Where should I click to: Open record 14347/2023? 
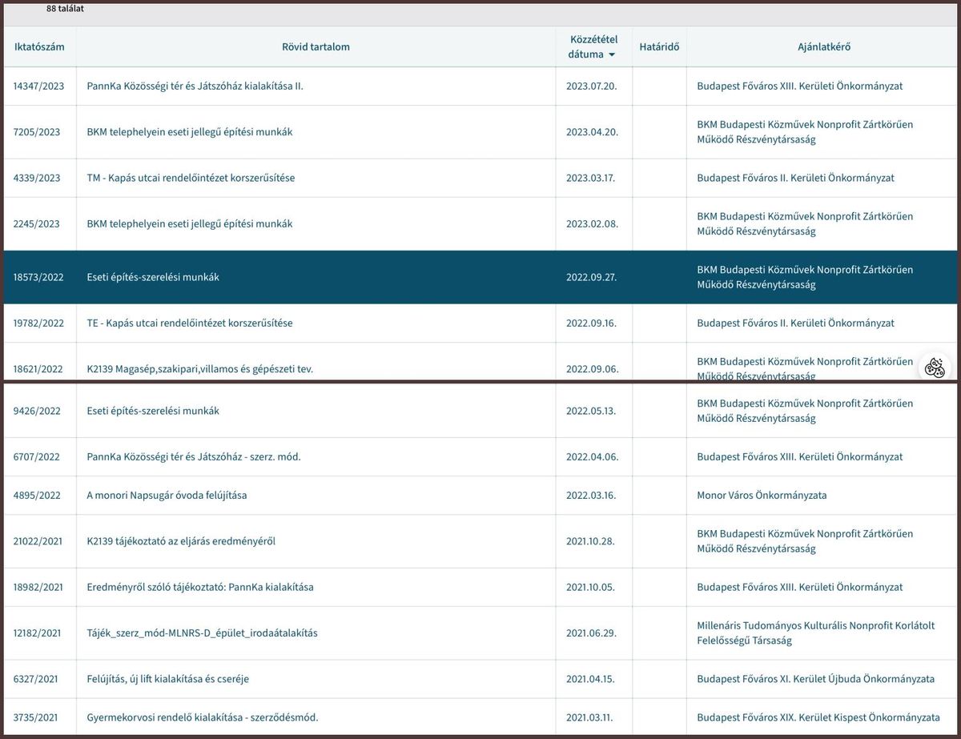[38, 86]
